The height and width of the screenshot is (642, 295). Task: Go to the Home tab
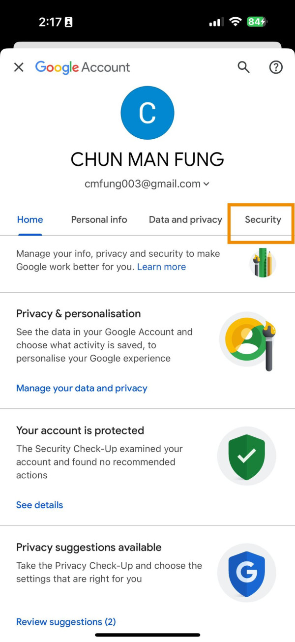pos(29,220)
